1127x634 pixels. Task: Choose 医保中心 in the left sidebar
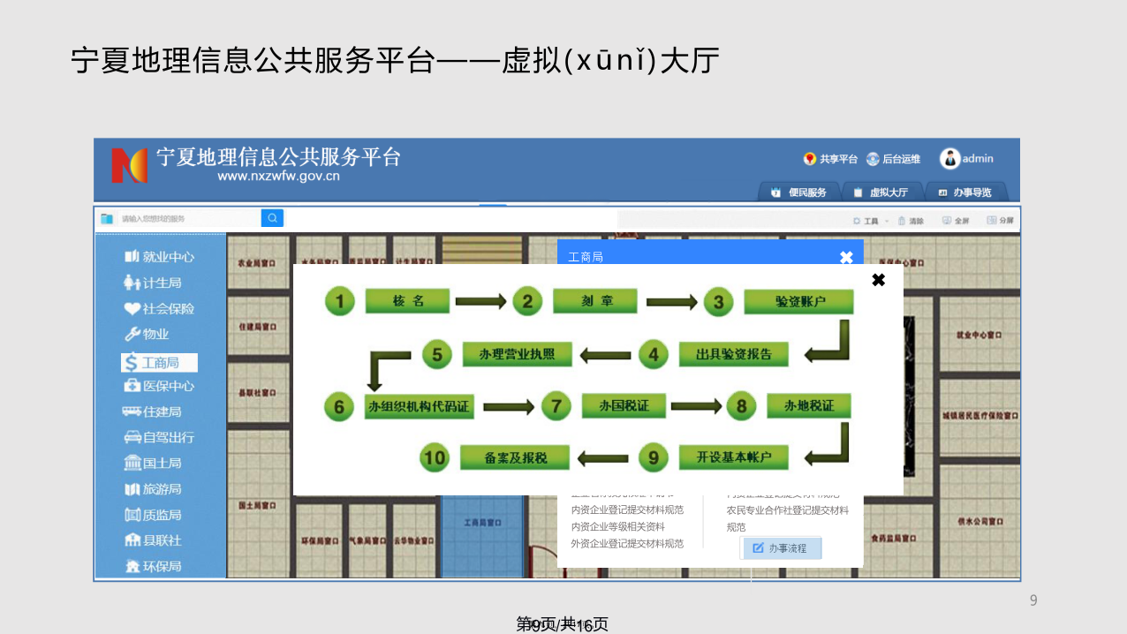click(159, 386)
